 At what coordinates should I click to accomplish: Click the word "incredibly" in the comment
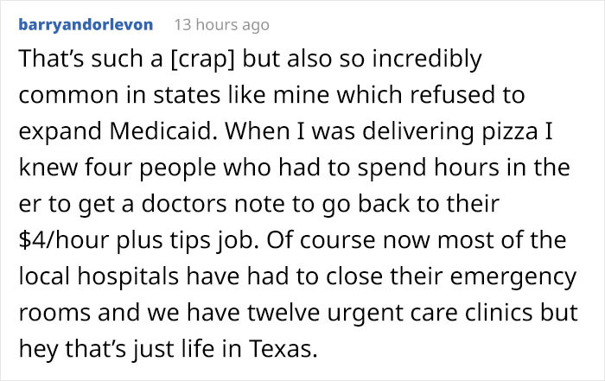coord(419,61)
